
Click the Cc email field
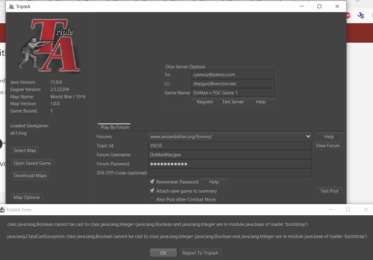point(233,84)
